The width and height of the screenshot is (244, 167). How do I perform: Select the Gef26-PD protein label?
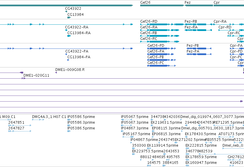(x=156, y=46)
